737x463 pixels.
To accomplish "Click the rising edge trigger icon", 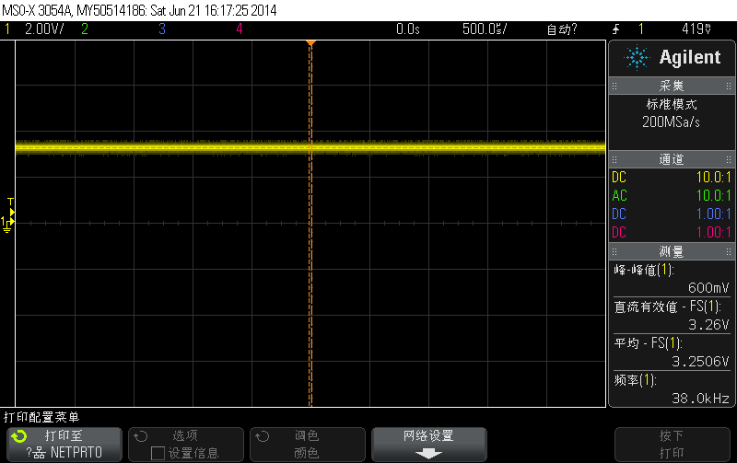I will pos(615,29).
